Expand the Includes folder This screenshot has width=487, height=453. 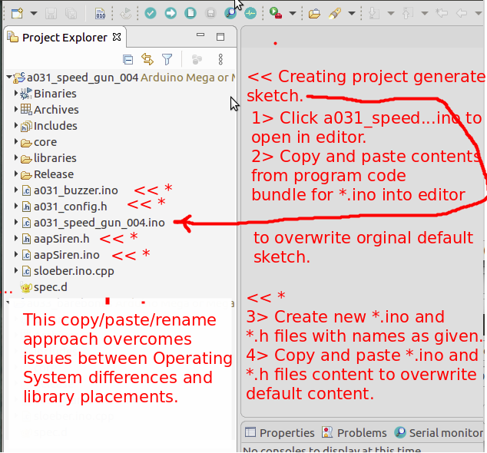[16, 126]
